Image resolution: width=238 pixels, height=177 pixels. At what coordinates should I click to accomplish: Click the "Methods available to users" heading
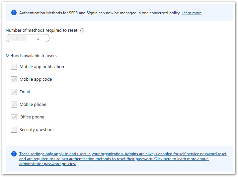(31, 56)
